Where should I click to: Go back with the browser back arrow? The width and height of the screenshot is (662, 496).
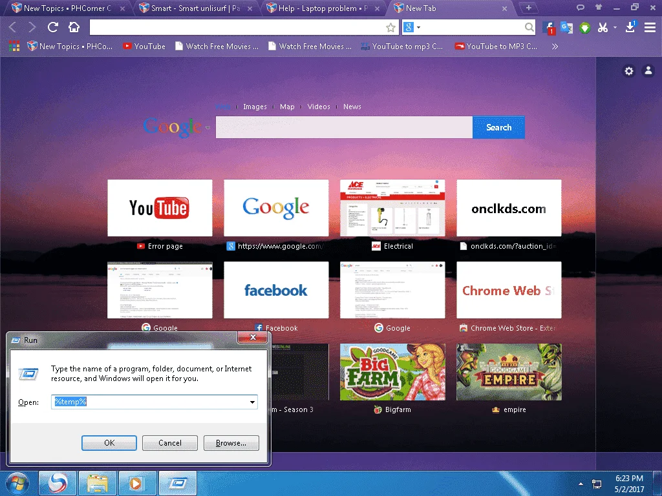click(13, 27)
